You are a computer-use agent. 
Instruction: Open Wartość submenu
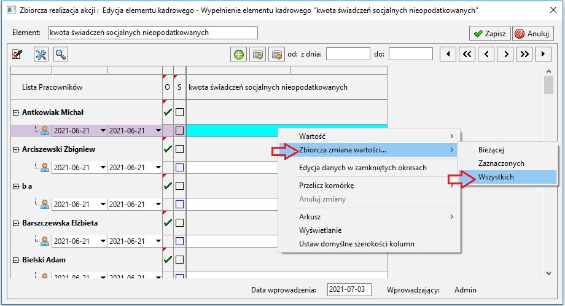pos(369,136)
